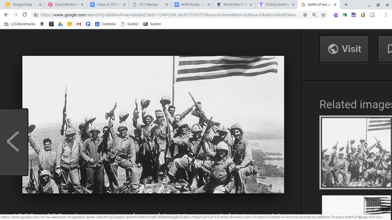Screen dimensions: 392x220
Task: Open the shield crest bookmark
Action: pos(42,24)
